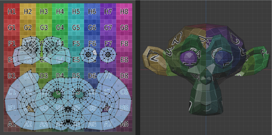Click the C8 label in the UV grid
Screen dimensions: 272x135
[x=124, y=92]
